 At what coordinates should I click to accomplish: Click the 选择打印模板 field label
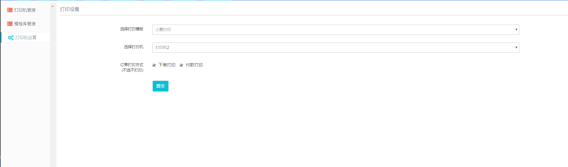(x=132, y=29)
